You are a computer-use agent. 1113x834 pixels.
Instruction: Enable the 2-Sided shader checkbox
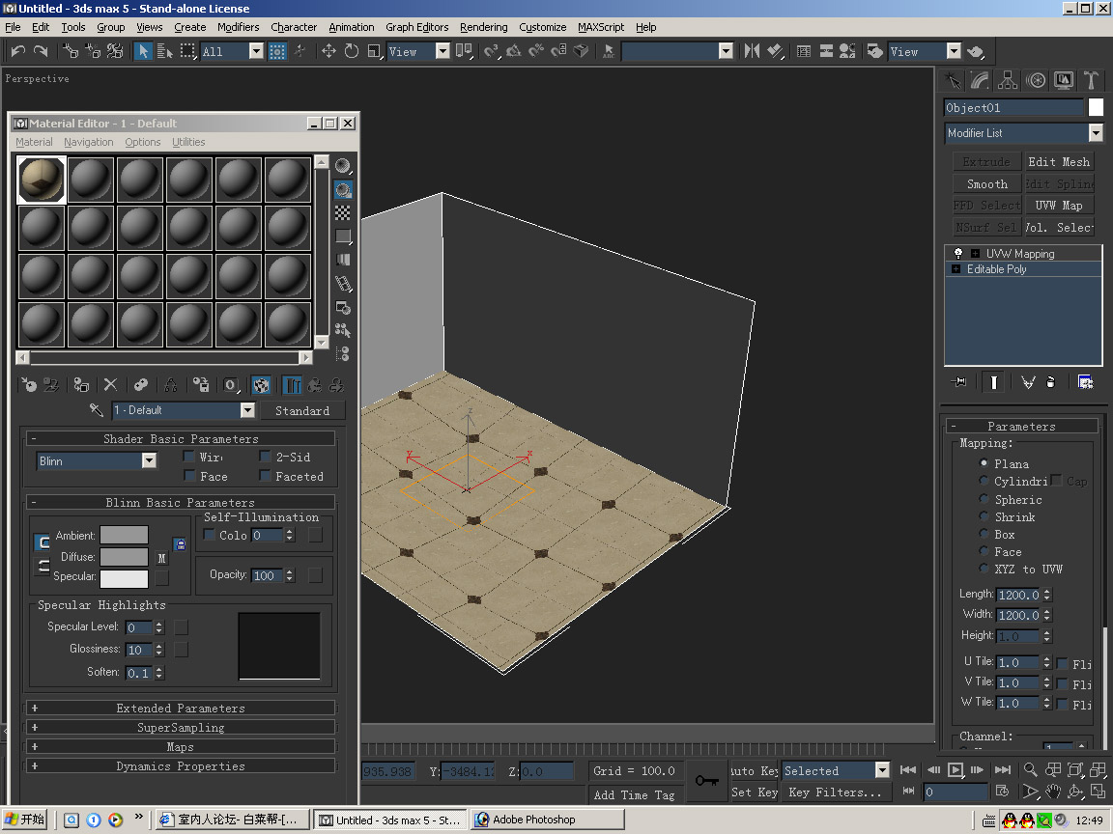click(266, 457)
